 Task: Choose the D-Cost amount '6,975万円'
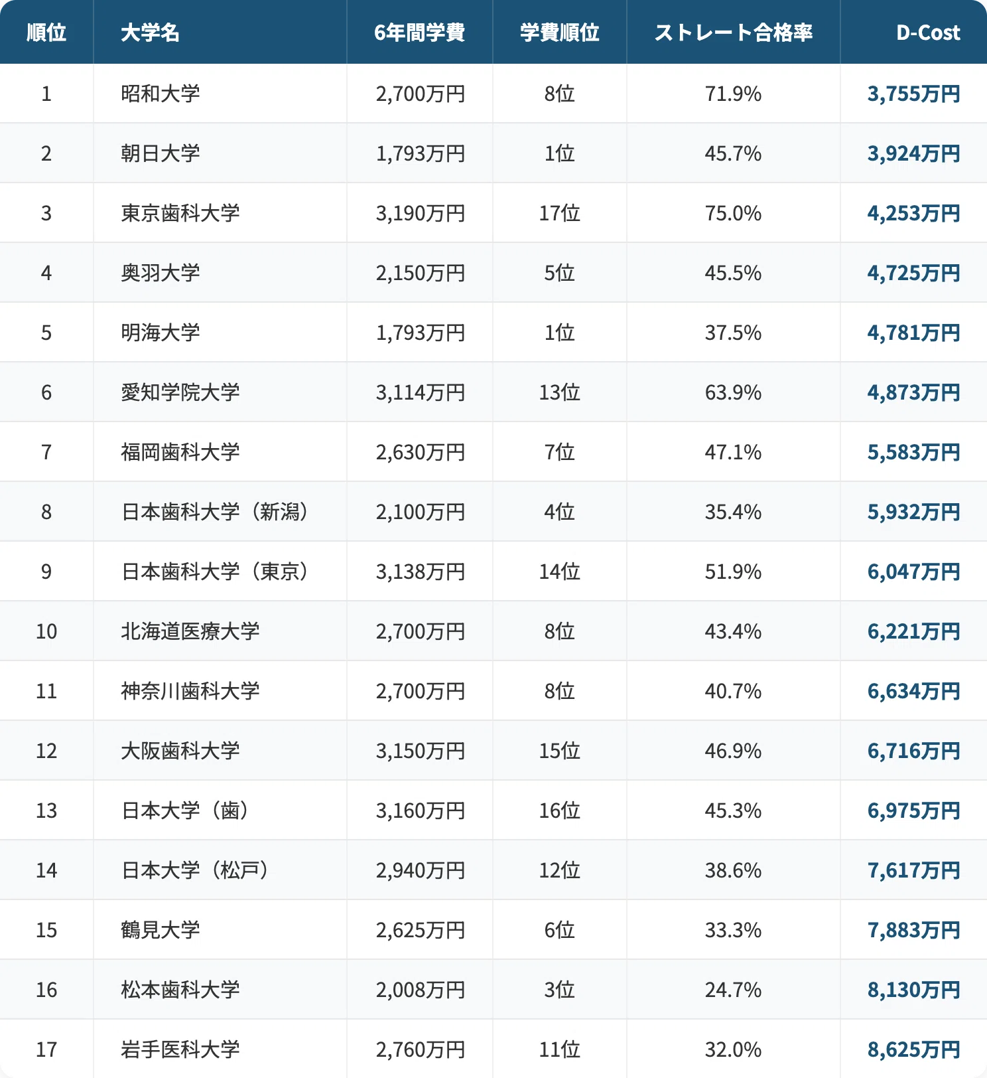coord(914,810)
